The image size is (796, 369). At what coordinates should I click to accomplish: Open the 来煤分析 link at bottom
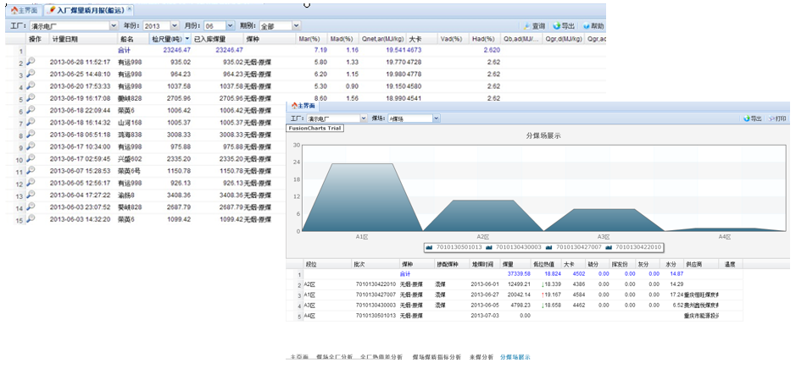tap(481, 357)
